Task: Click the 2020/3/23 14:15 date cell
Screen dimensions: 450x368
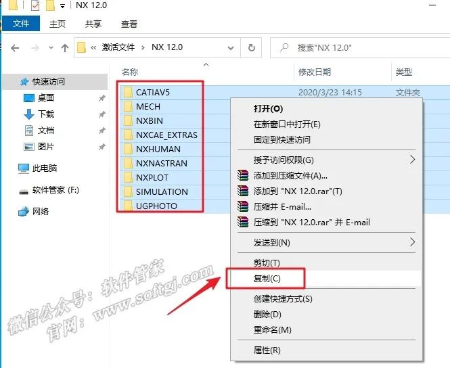Action: (330, 93)
